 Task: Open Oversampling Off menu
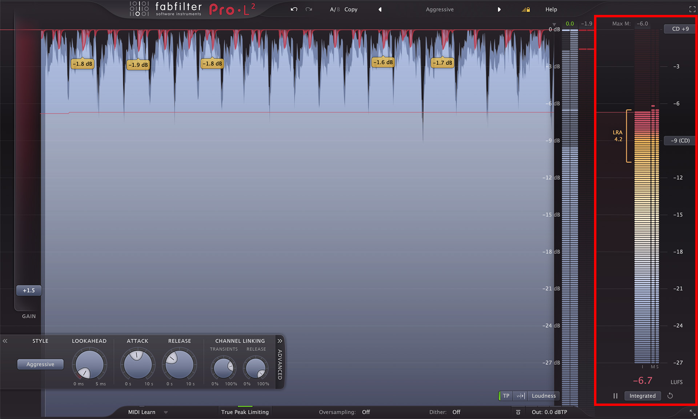point(366,412)
